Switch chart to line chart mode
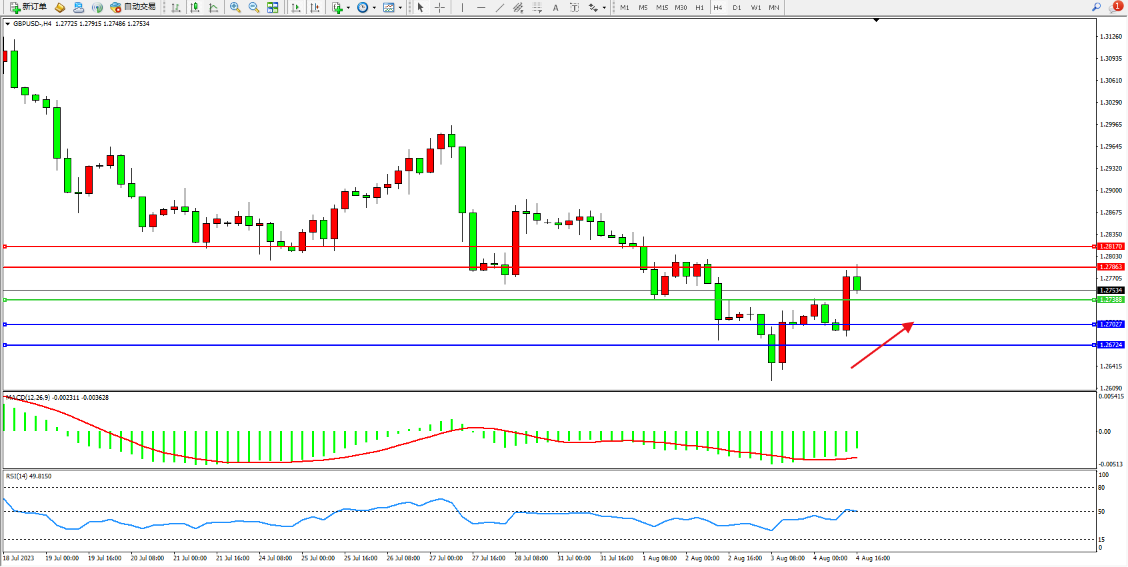 (213, 7)
